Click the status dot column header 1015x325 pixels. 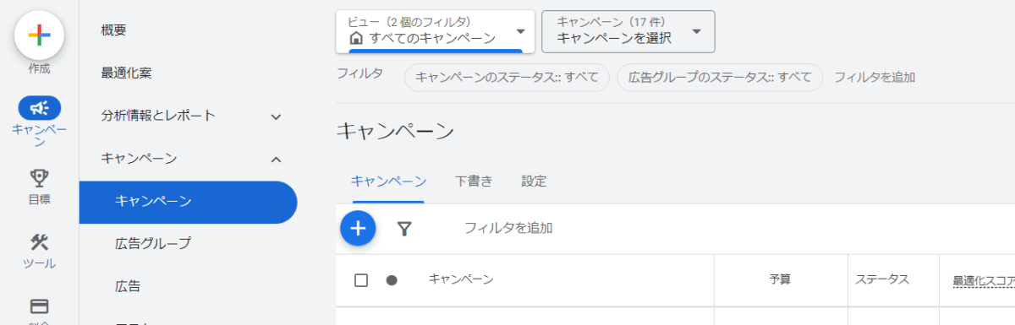pos(392,280)
